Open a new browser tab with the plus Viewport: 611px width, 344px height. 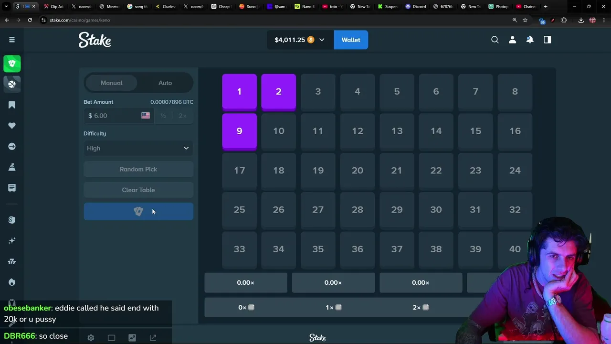[546, 6]
